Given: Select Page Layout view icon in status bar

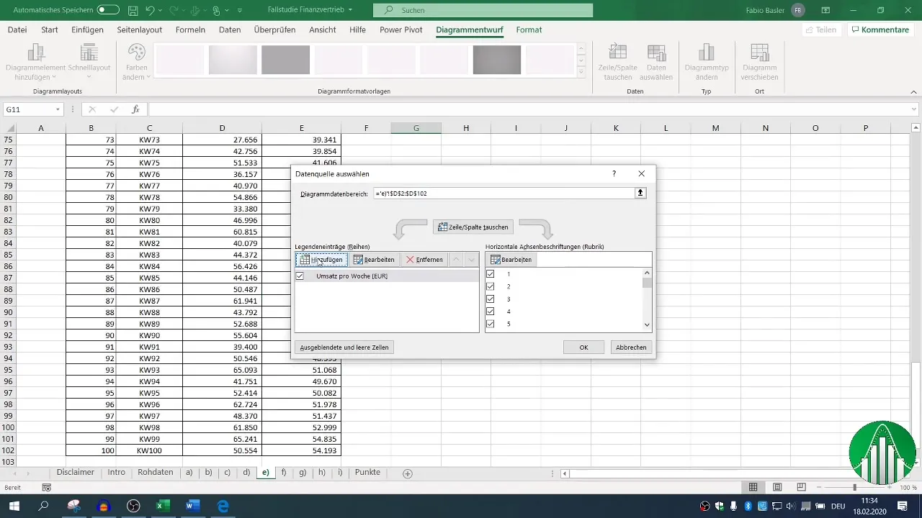Looking at the screenshot, I should [x=777, y=487].
